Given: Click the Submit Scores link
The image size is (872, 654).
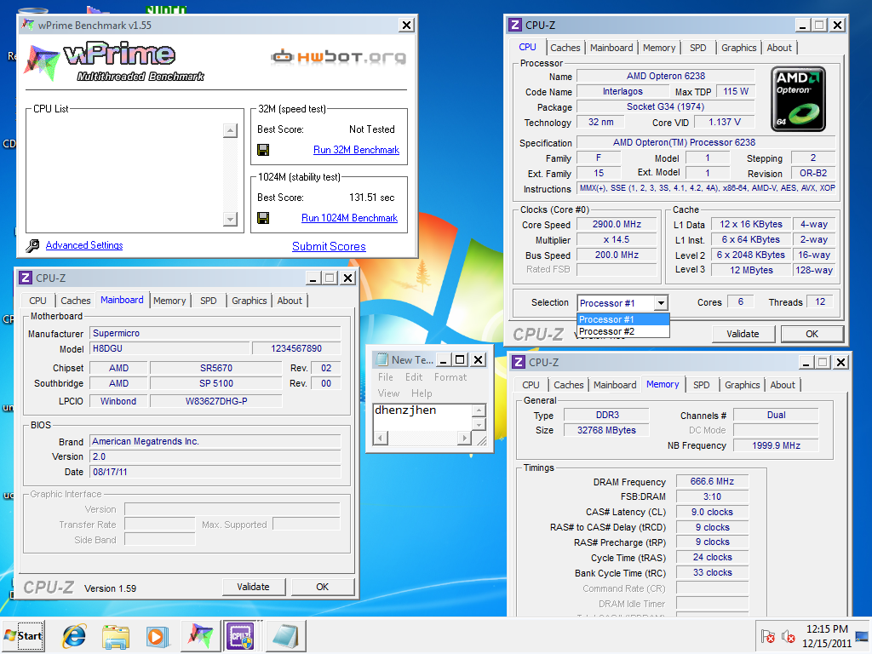Looking at the screenshot, I should [329, 246].
